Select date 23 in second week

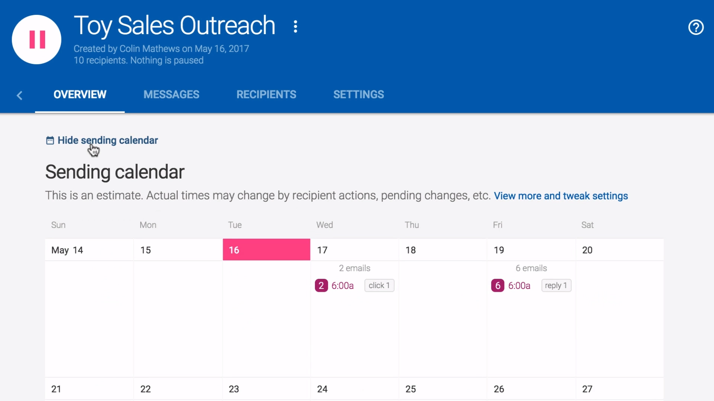(234, 389)
